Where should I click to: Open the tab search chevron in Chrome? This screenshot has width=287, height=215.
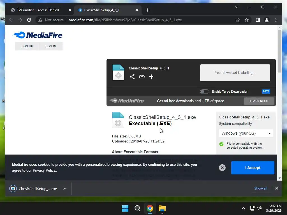(237, 7)
